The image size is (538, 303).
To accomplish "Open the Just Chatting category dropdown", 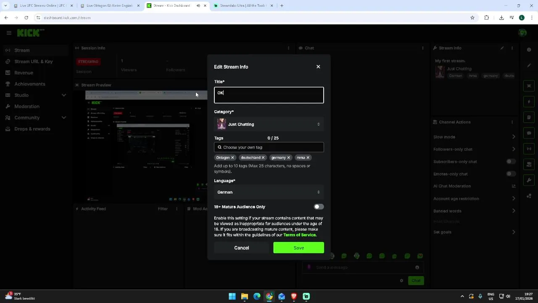I will (x=269, y=124).
